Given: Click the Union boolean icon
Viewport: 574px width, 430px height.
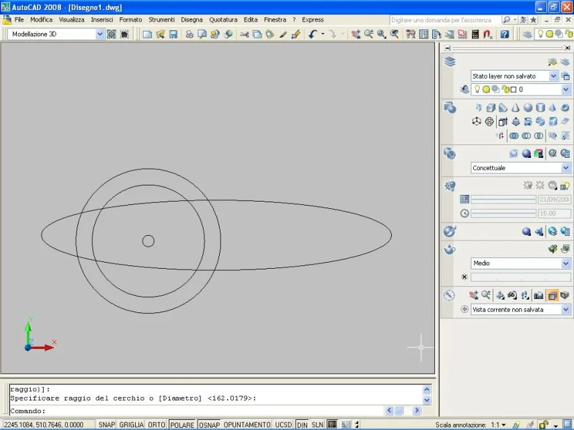Looking at the screenshot, I should pyautogui.click(x=514, y=136).
